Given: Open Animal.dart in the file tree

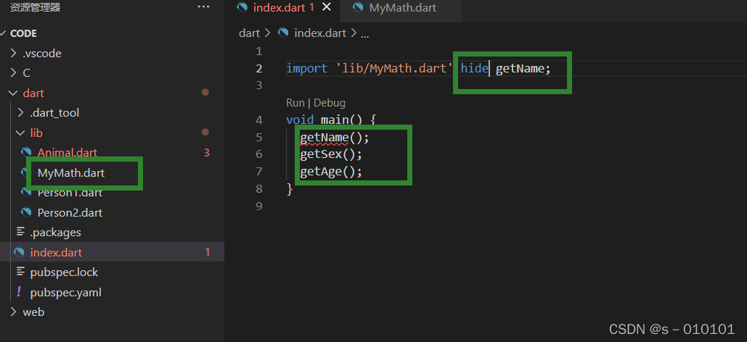Looking at the screenshot, I should [68, 153].
